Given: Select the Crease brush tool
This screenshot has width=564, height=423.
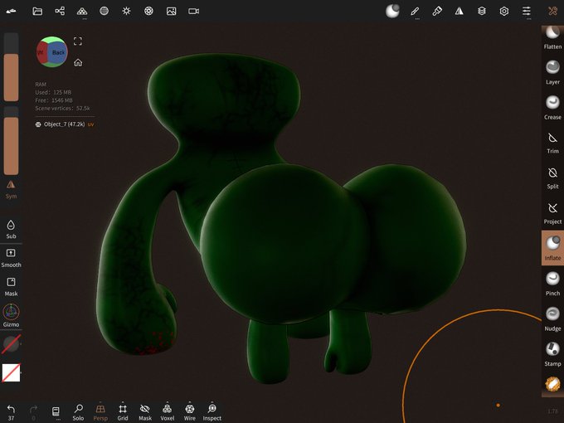Looking at the screenshot, I should [552, 108].
